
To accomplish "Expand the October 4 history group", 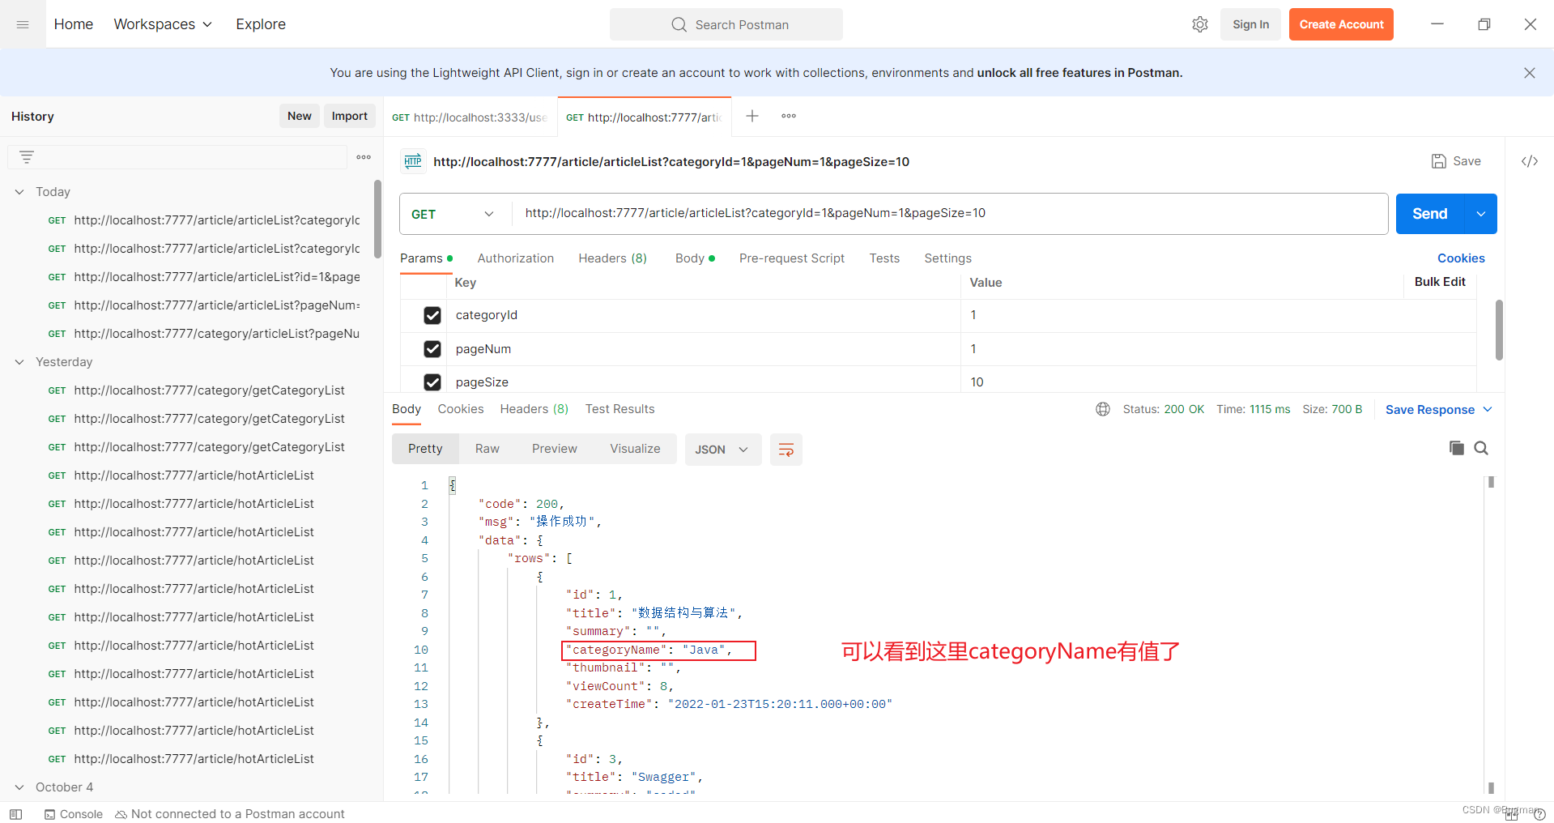I will coord(19,787).
